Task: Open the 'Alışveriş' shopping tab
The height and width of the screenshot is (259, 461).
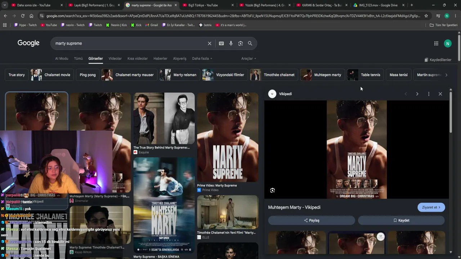Action: 180,59
